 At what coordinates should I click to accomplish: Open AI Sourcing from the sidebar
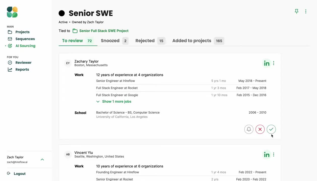pyautogui.click(x=25, y=46)
